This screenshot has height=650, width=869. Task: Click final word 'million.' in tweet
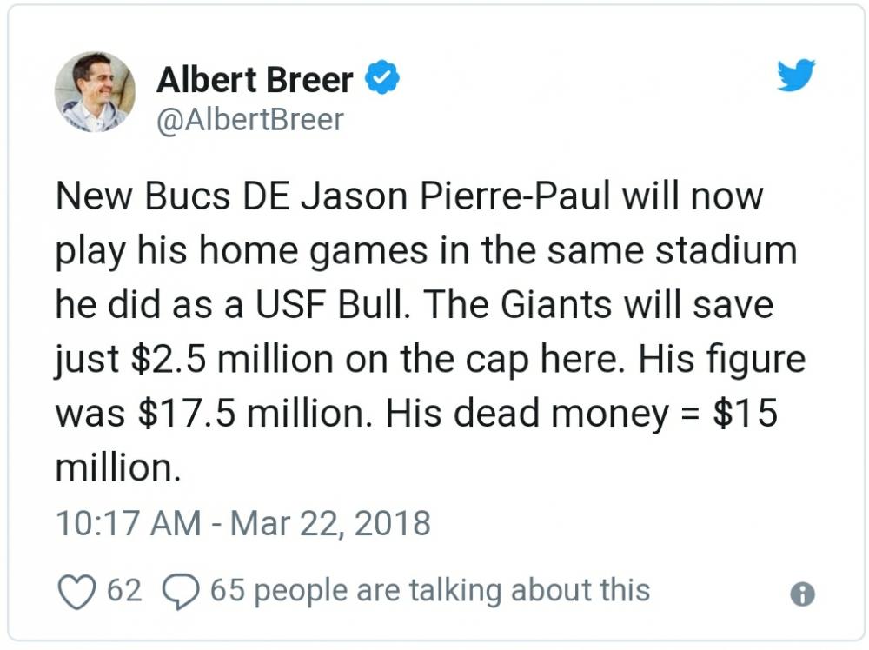coord(118,468)
